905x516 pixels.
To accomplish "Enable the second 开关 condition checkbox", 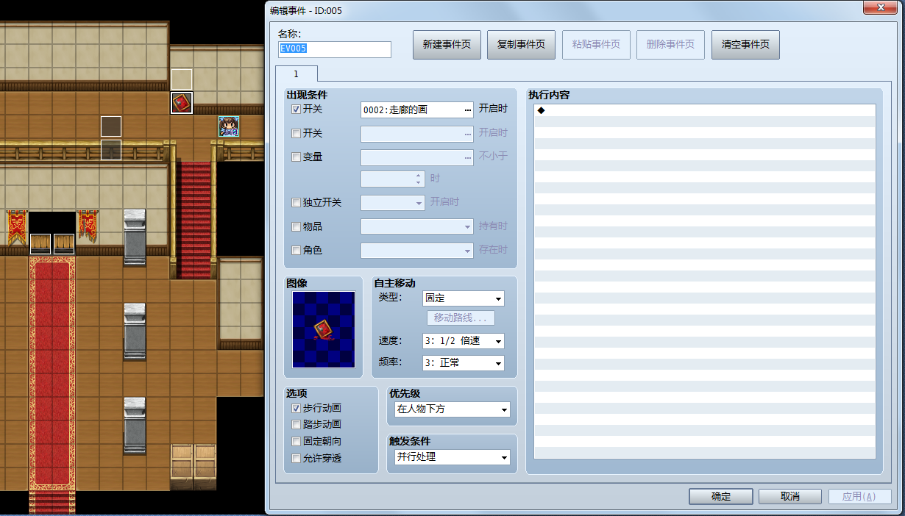I will click(x=296, y=134).
